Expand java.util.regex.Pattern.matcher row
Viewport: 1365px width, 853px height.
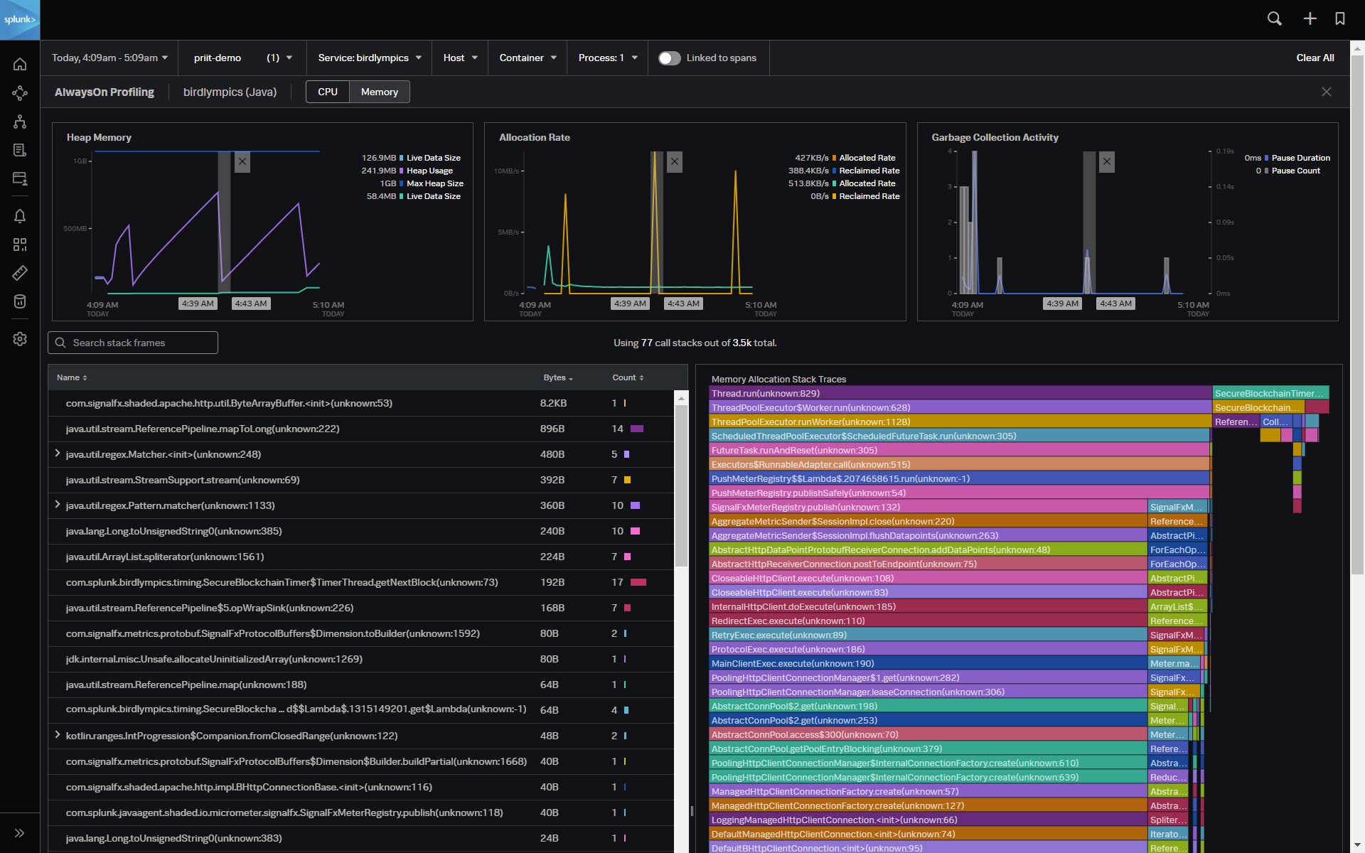tap(56, 505)
